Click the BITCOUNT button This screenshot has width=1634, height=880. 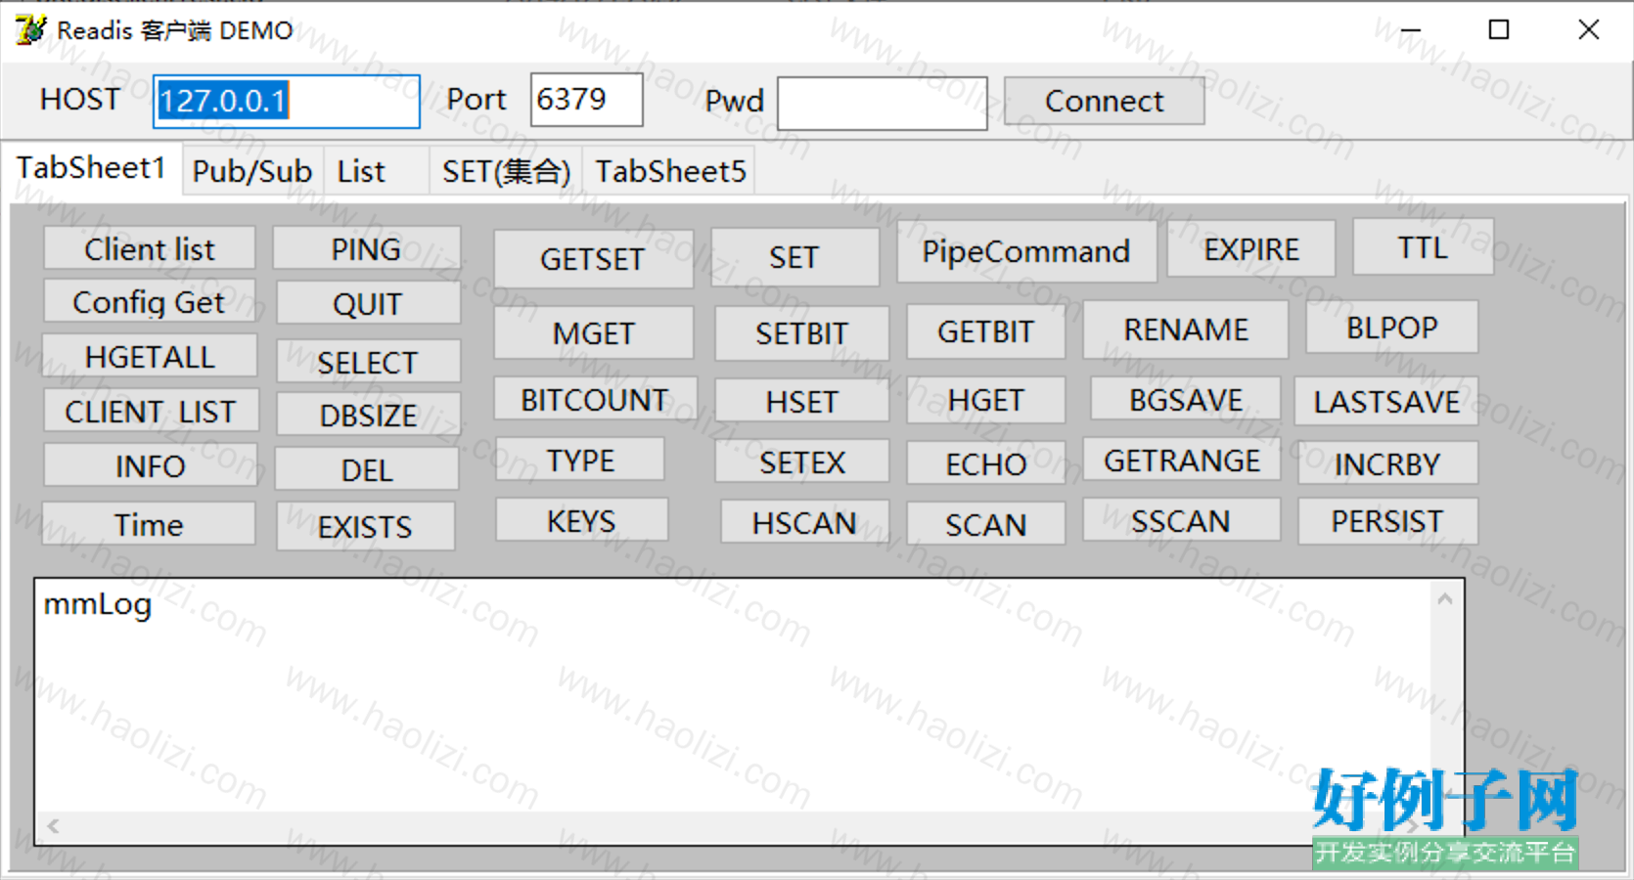595,399
